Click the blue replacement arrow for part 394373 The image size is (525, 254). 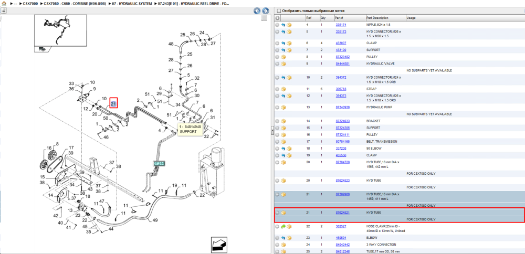click(x=283, y=96)
